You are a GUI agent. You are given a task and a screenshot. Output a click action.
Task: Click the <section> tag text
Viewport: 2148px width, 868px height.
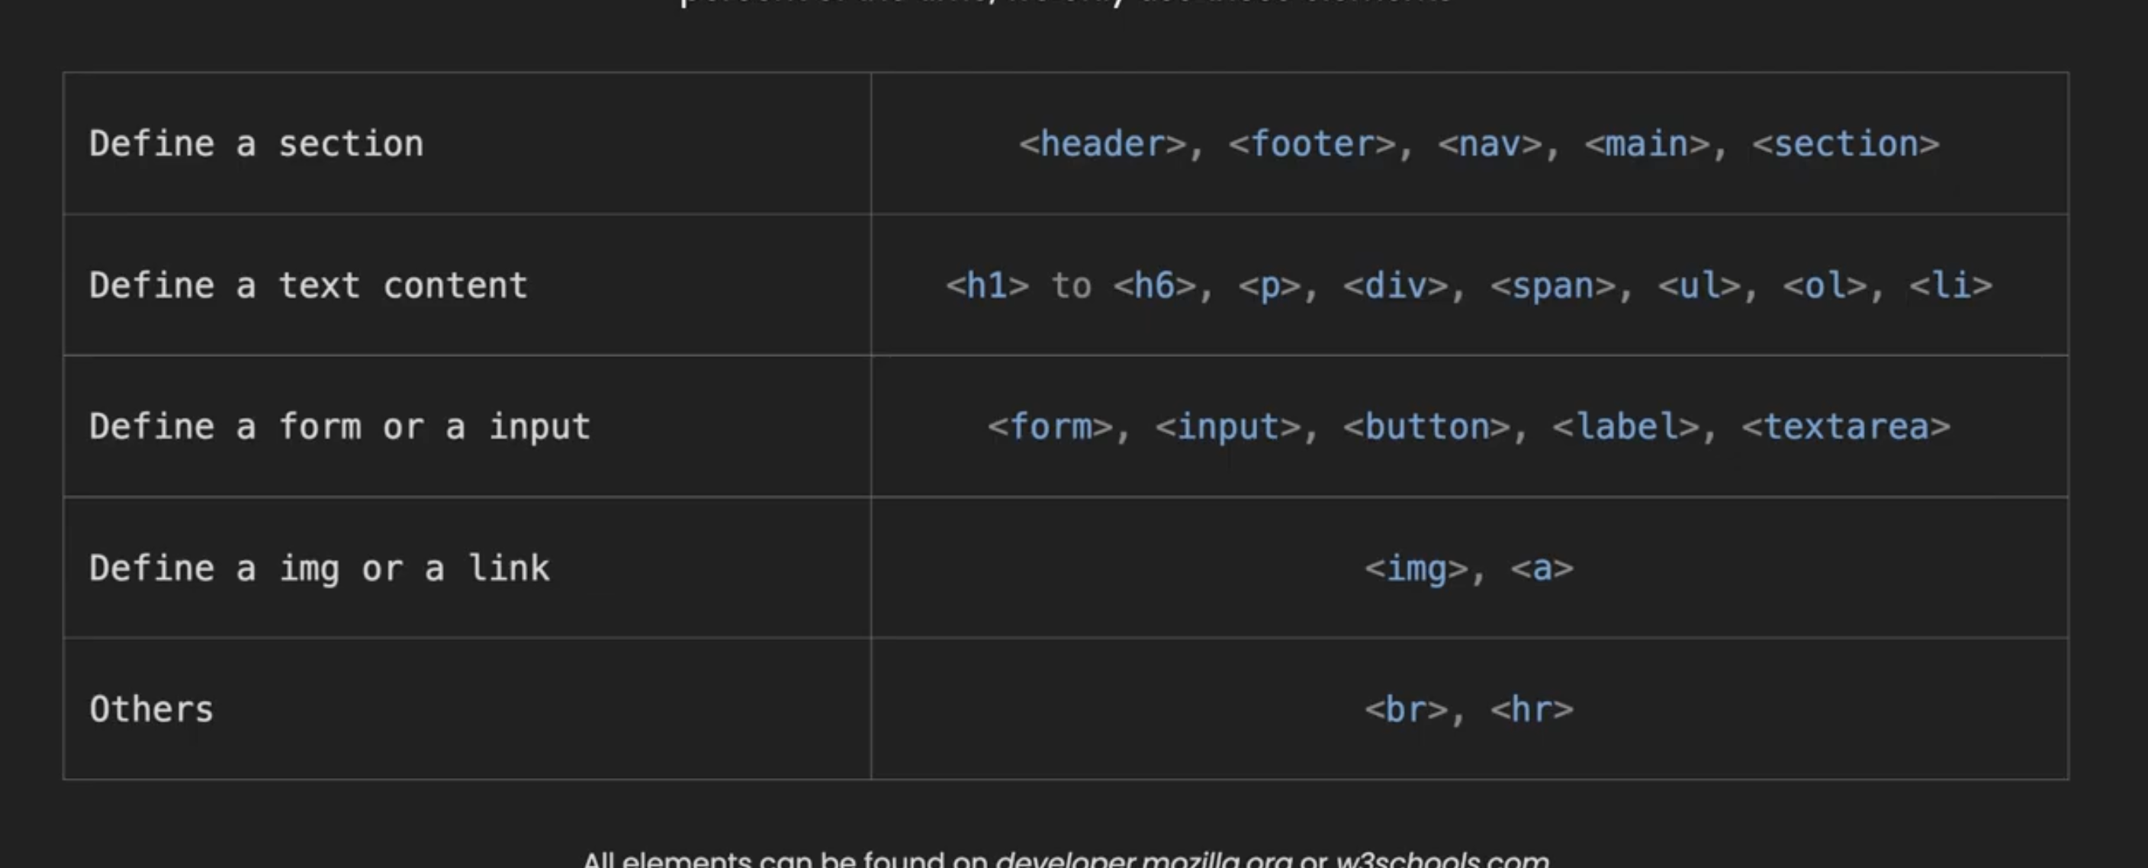1846,144
